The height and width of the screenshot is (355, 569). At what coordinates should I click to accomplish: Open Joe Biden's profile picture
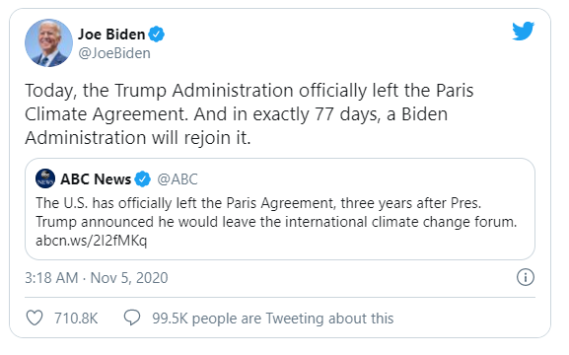pyautogui.click(x=48, y=42)
